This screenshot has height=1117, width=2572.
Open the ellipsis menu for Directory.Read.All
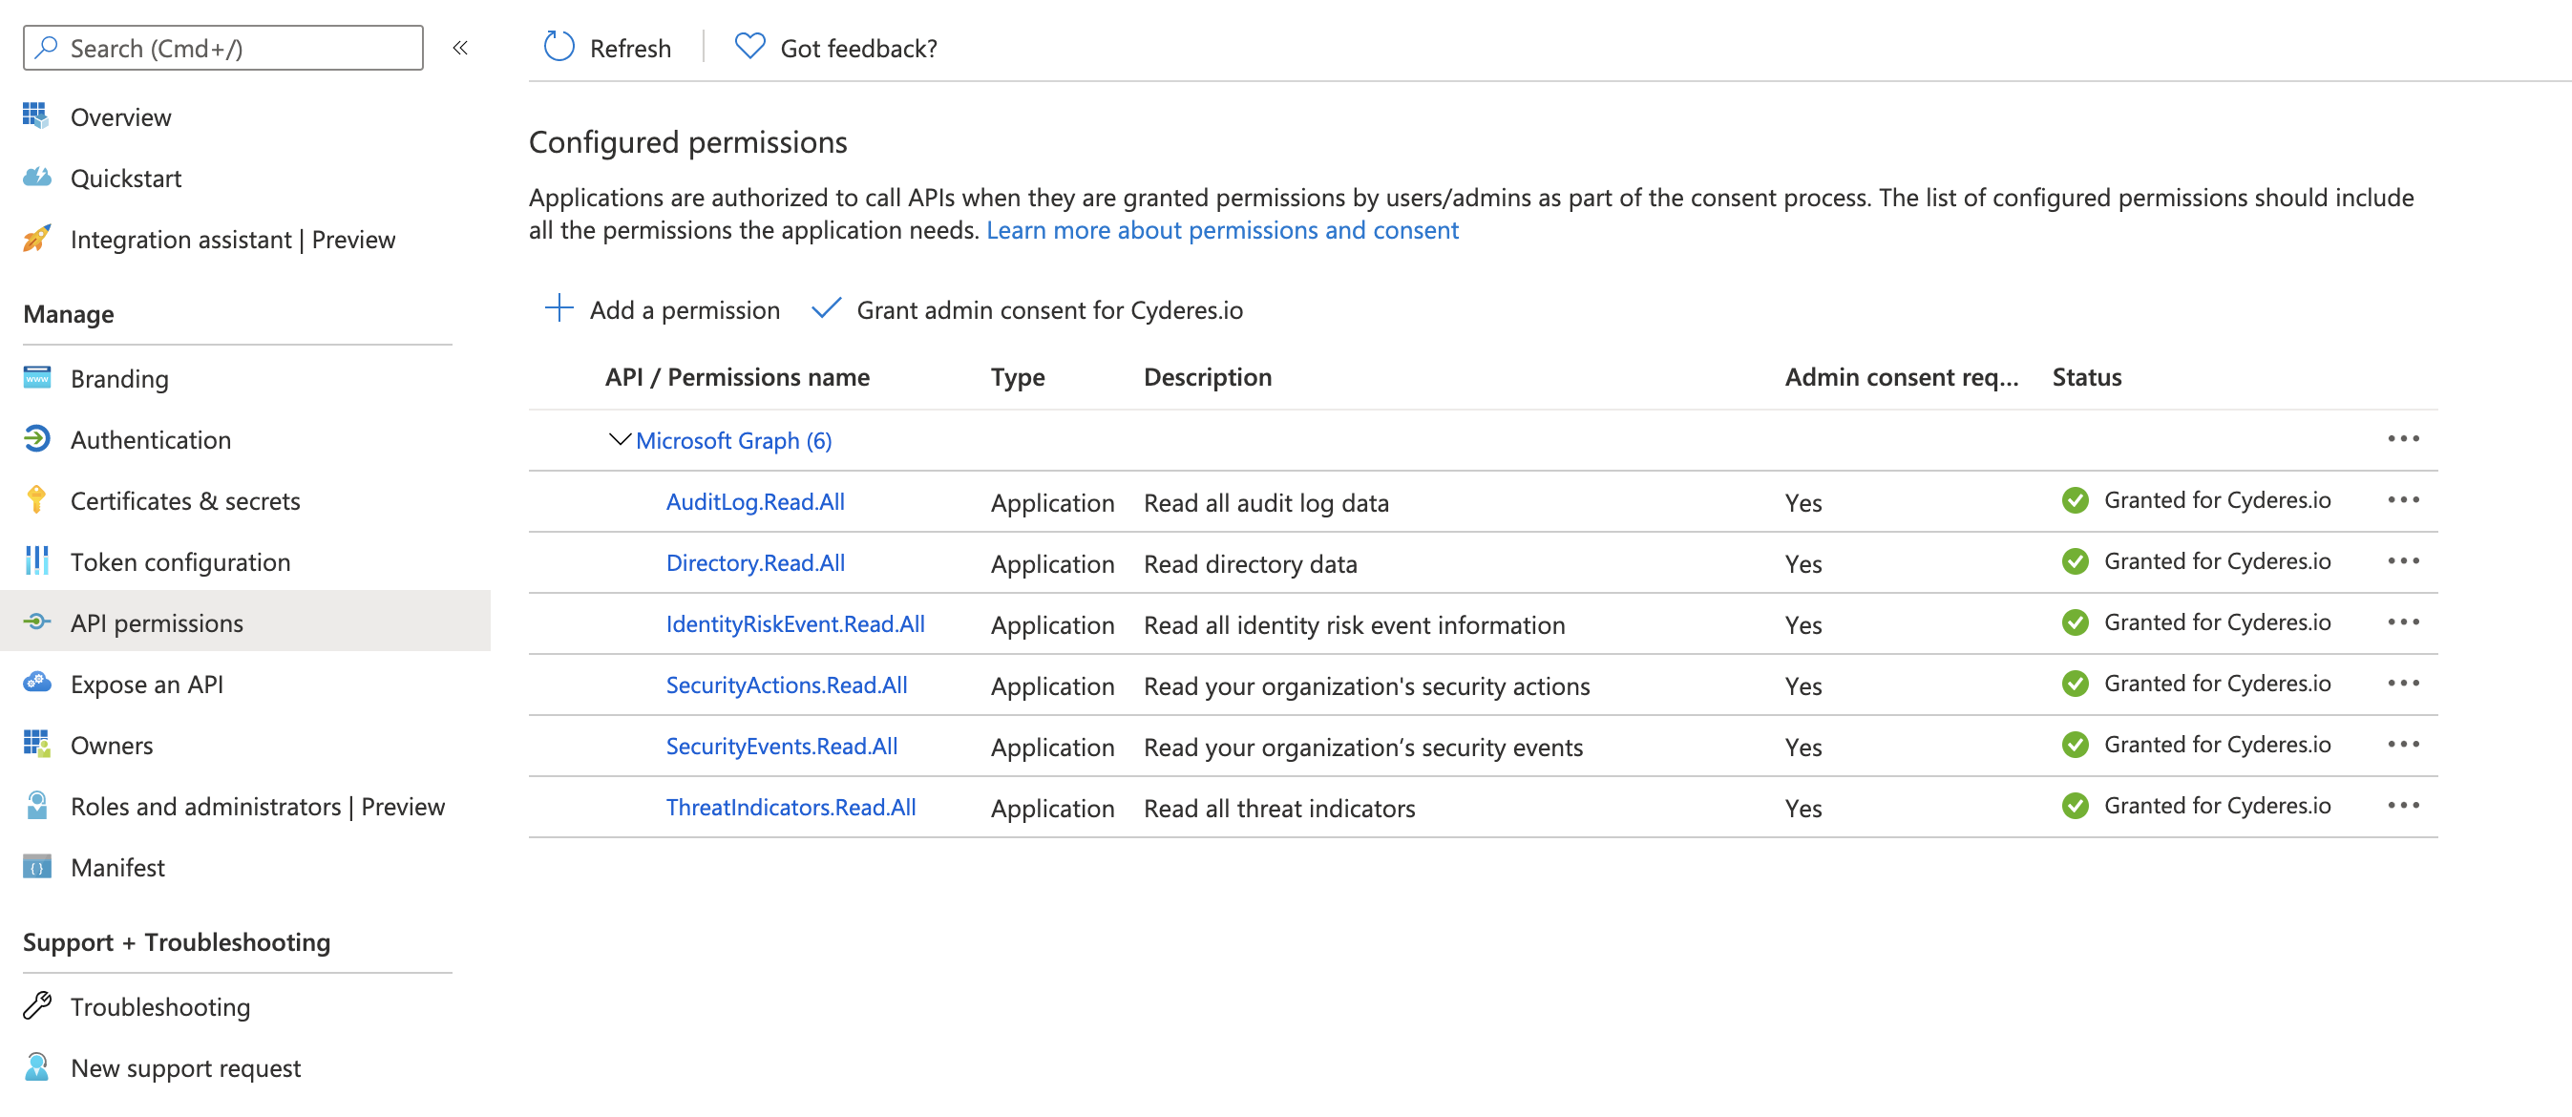2405,561
